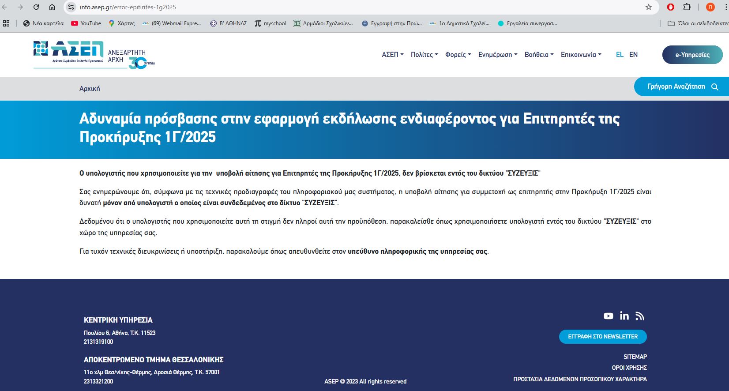Expand the ΑΣΕΠ navigation dropdown
Screen dimensions: 729x391
point(393,55)
